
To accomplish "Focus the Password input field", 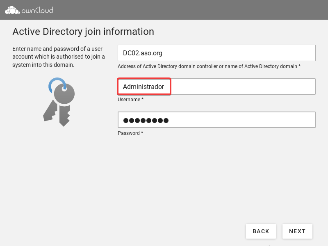I will pos(246,120).
